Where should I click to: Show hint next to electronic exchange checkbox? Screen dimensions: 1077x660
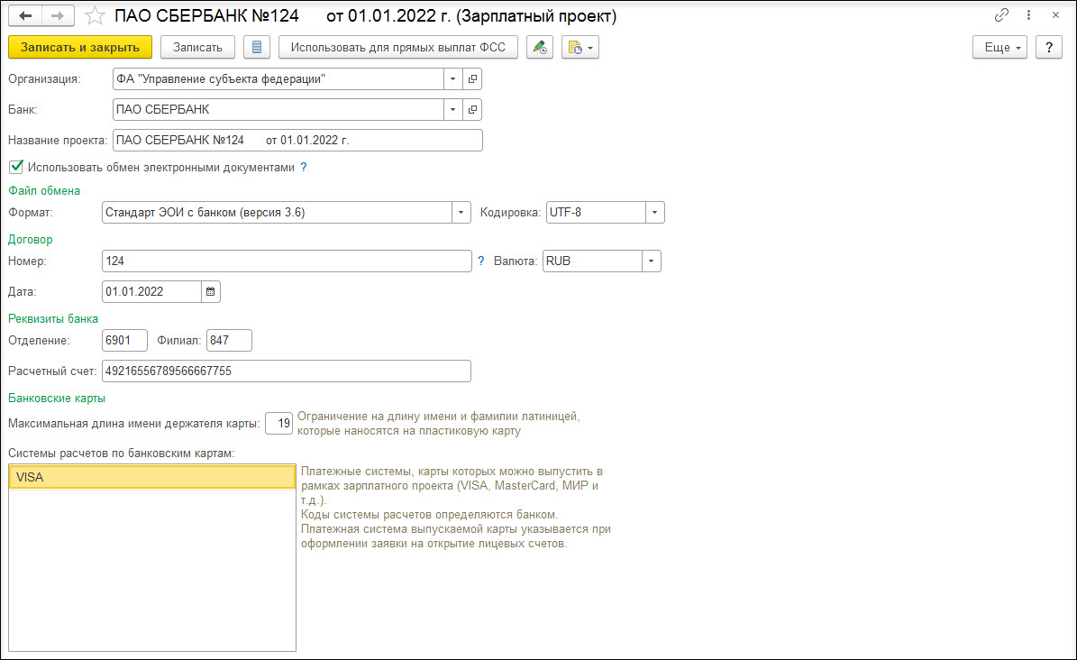[304, 167]
